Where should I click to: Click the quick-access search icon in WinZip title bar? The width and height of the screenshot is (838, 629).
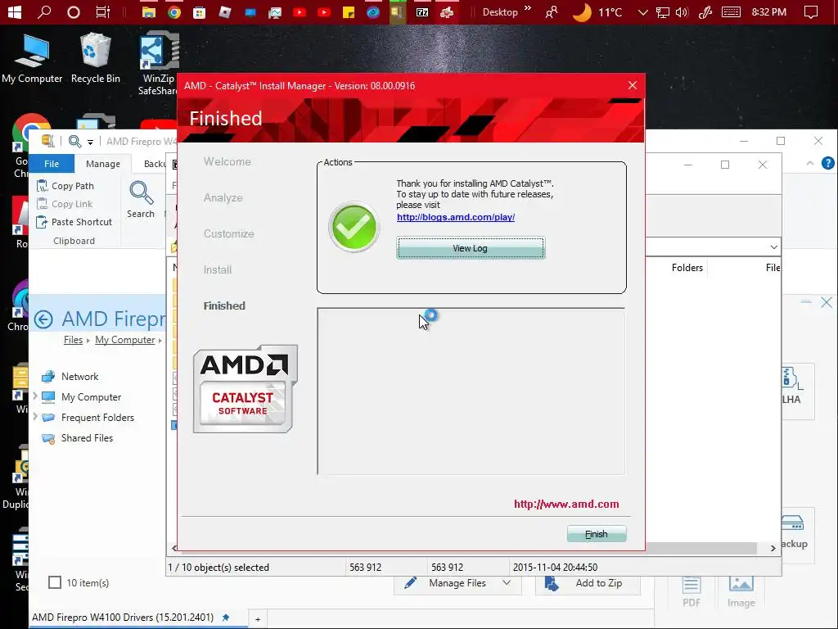(x=74, y=141)
